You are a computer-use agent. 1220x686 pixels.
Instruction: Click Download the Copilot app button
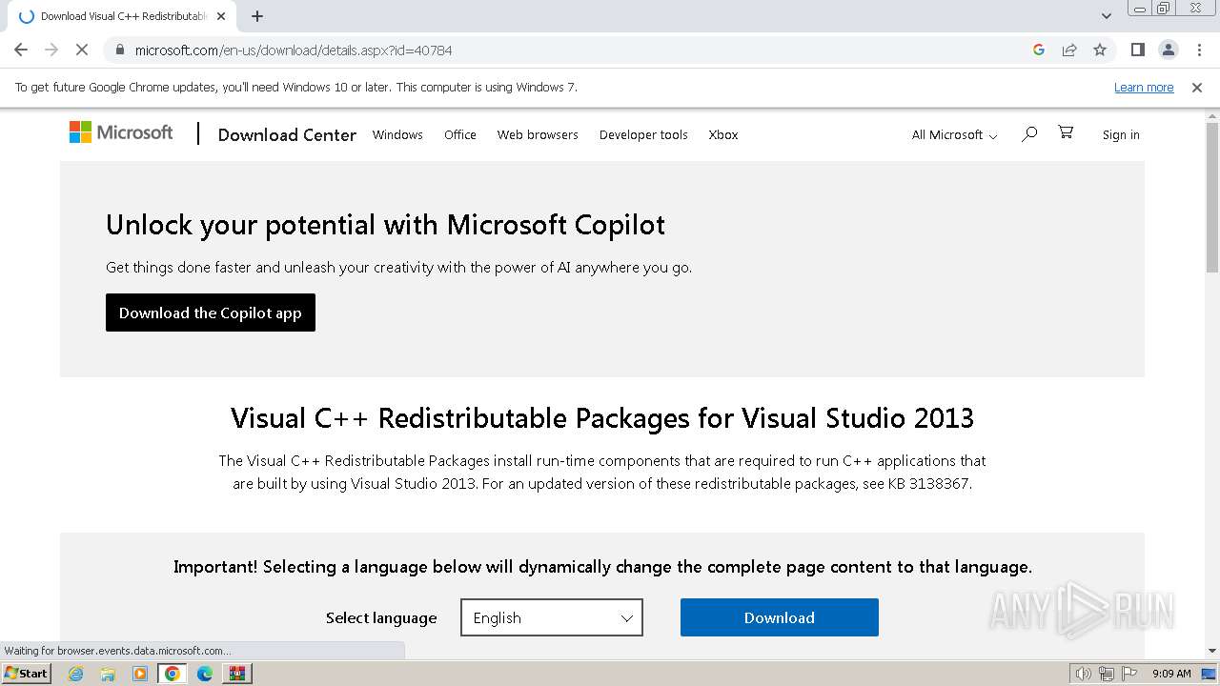(210, 313)
